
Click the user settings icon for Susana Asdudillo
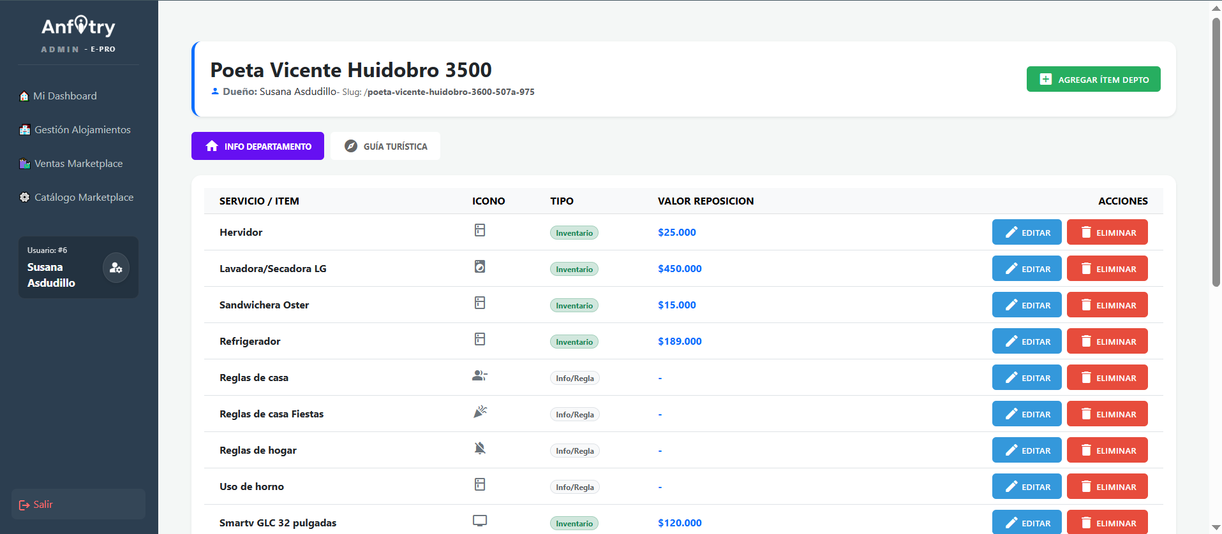(x=116, y=268)
